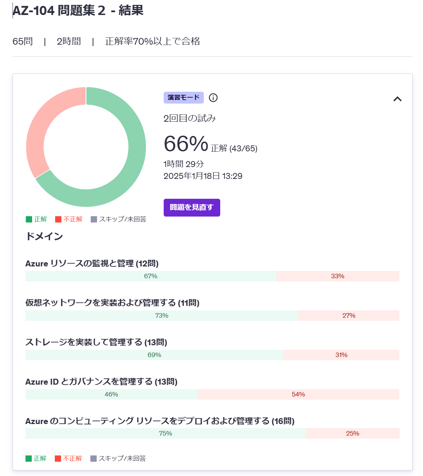Screen dimensions: 423x476
Task: Click the gray スキップ/未回答 swatch in the donut chart legend
Action: (94, 219)
